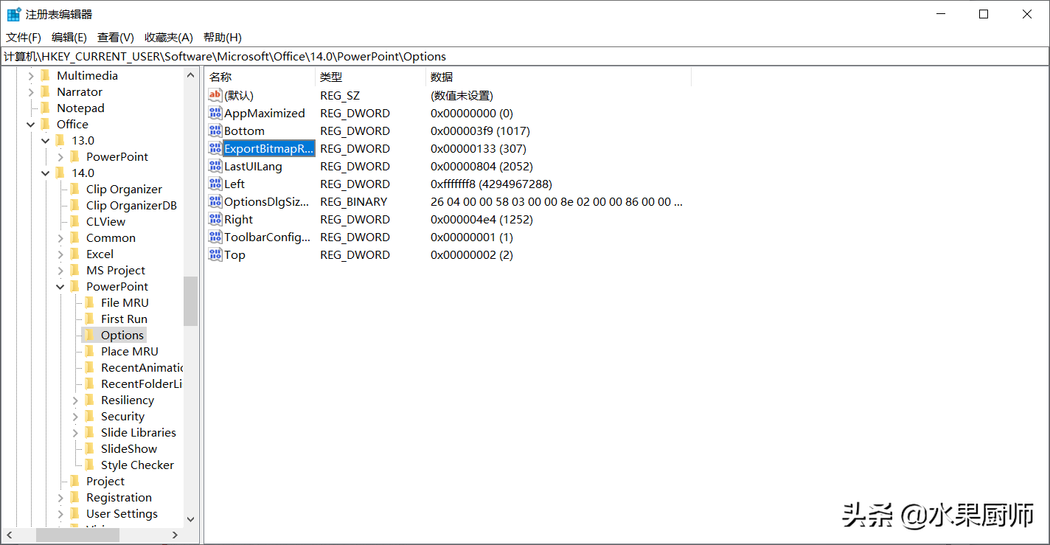The image size is (1050, 545).
Task: Click the MS Project folder icon
Action: [75, 270]
